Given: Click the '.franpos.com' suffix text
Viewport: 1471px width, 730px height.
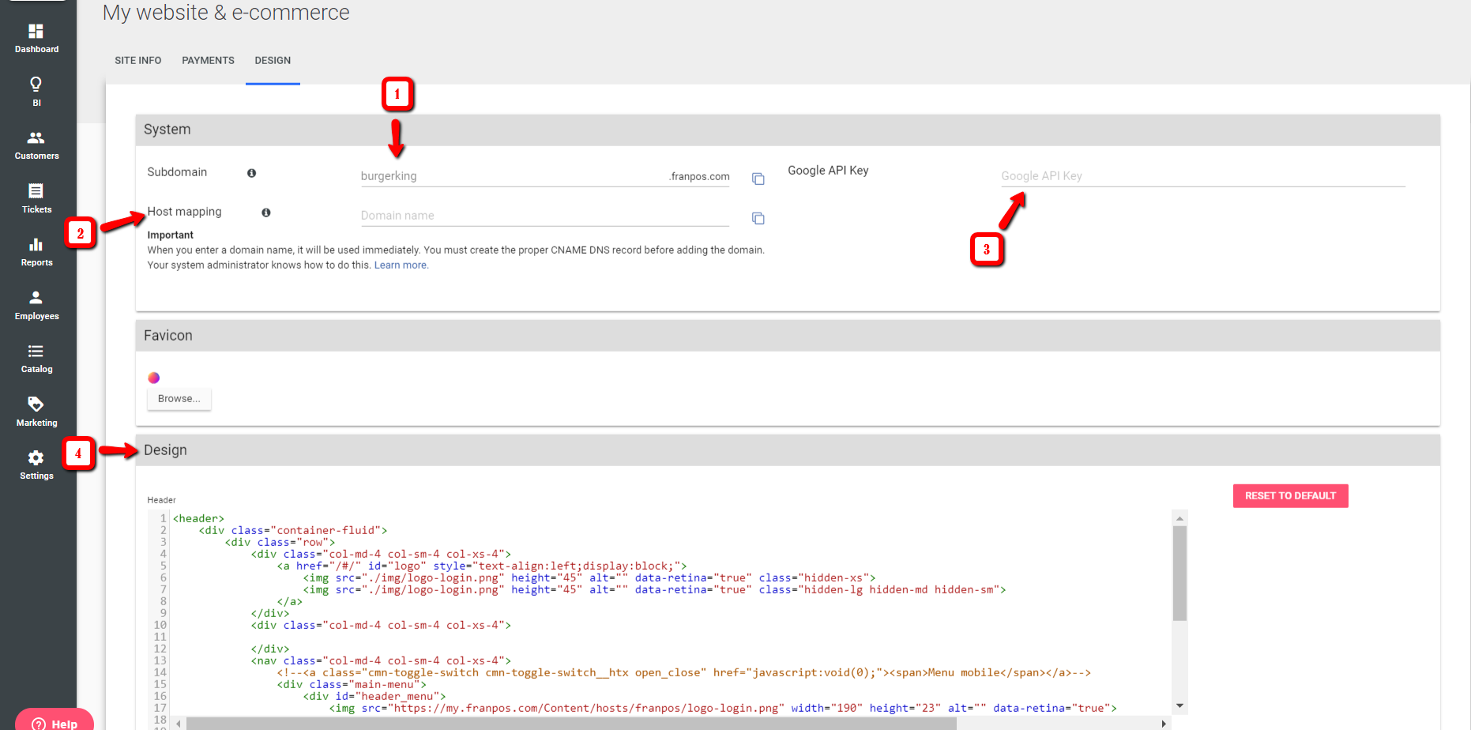Looking at the screenshot, I should point(699,177).
